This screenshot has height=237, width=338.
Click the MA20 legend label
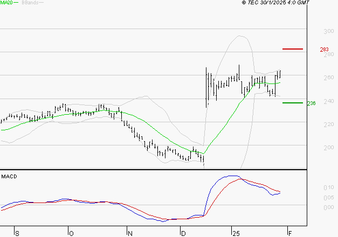click(x=6, y=3)
